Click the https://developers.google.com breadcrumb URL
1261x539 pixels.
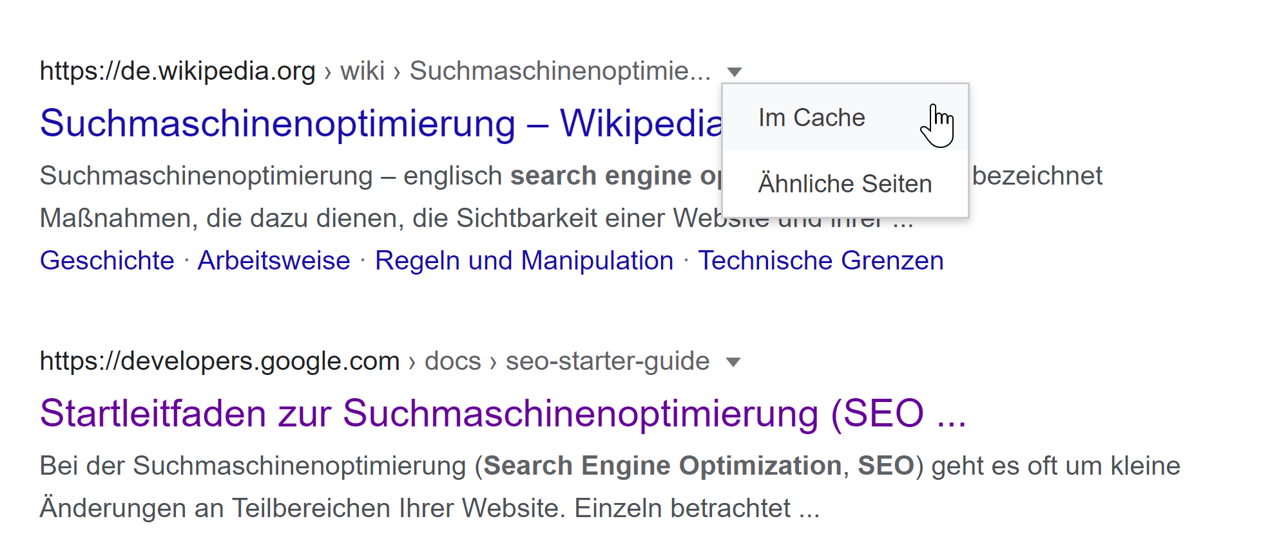[219, 361]
